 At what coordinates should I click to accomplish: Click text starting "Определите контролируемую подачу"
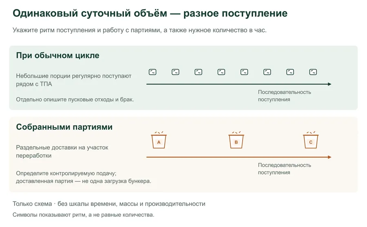click(x=84, y=177)
